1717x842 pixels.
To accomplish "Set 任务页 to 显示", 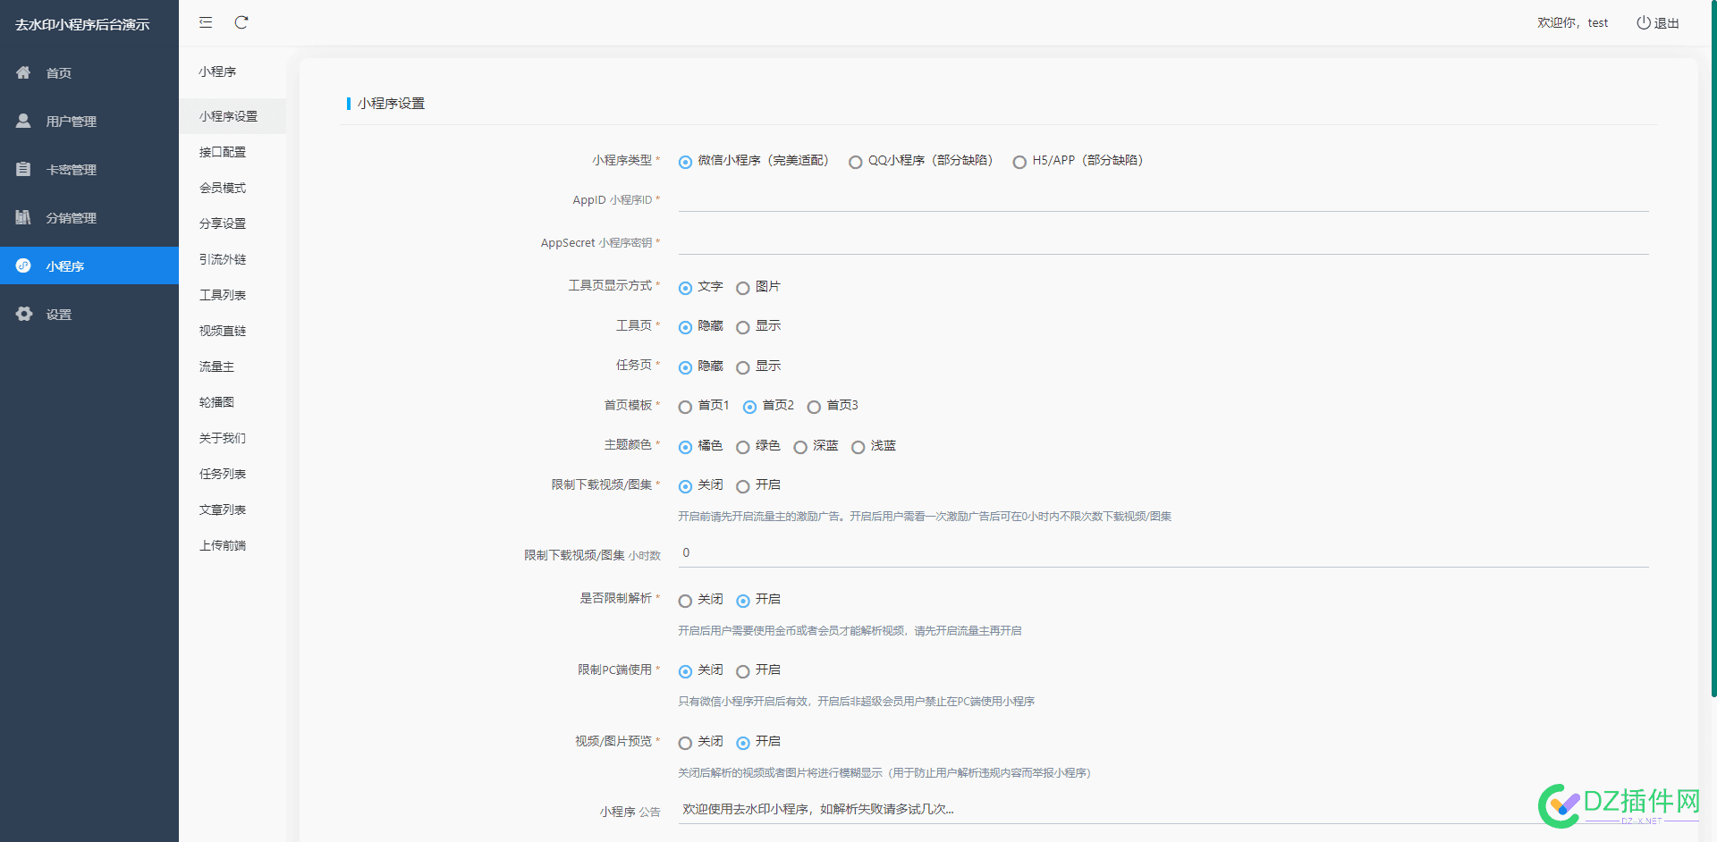I will point(743,367).
